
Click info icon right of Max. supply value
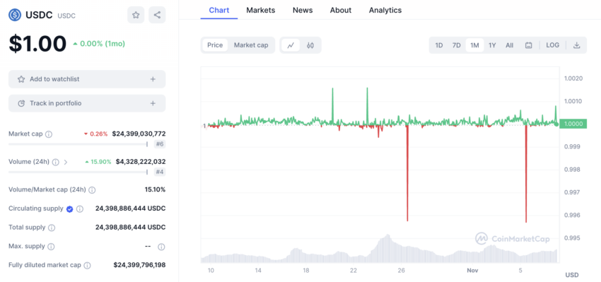(x=161, y=247)
